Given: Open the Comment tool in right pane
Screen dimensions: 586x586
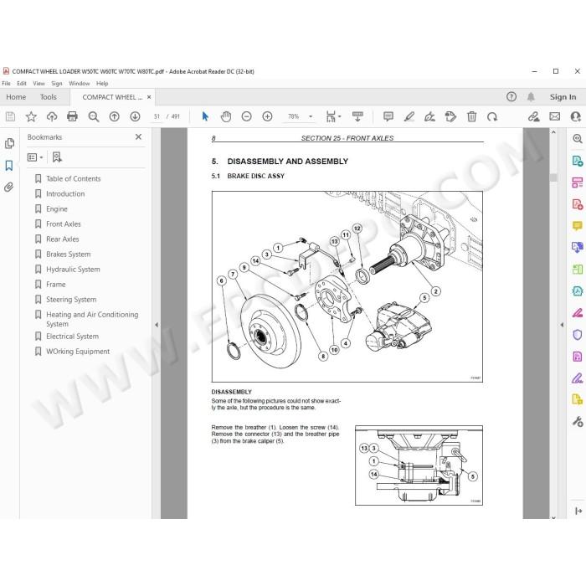Looking at the screenshot, I should [x=578, y=226].
